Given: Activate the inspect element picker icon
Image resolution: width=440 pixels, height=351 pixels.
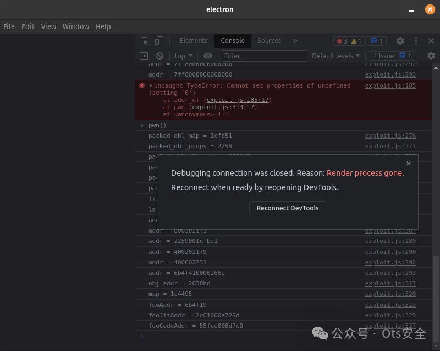Looking at the screenshot, I should (145, 41).
